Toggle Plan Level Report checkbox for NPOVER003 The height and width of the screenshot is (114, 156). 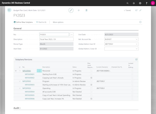91,85
